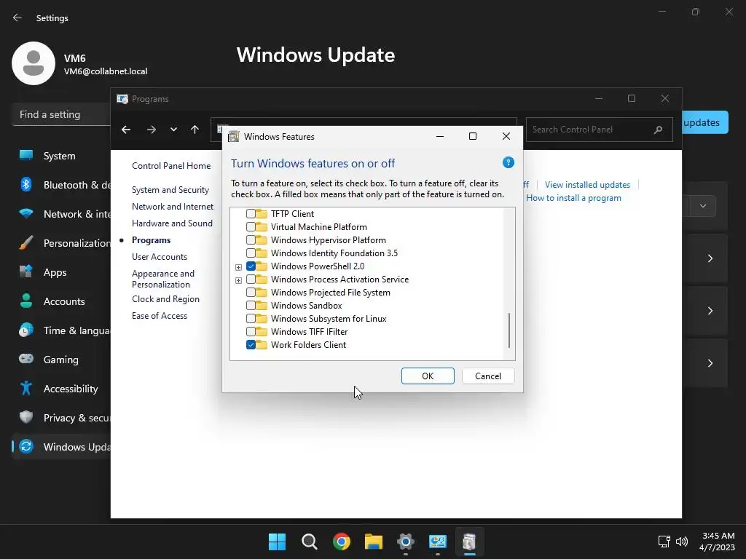The width and height of the screenshot is (746, 559).
Task: Click the Bluetooth icon in Settings sidebar
Action: (x=26, y=184)
